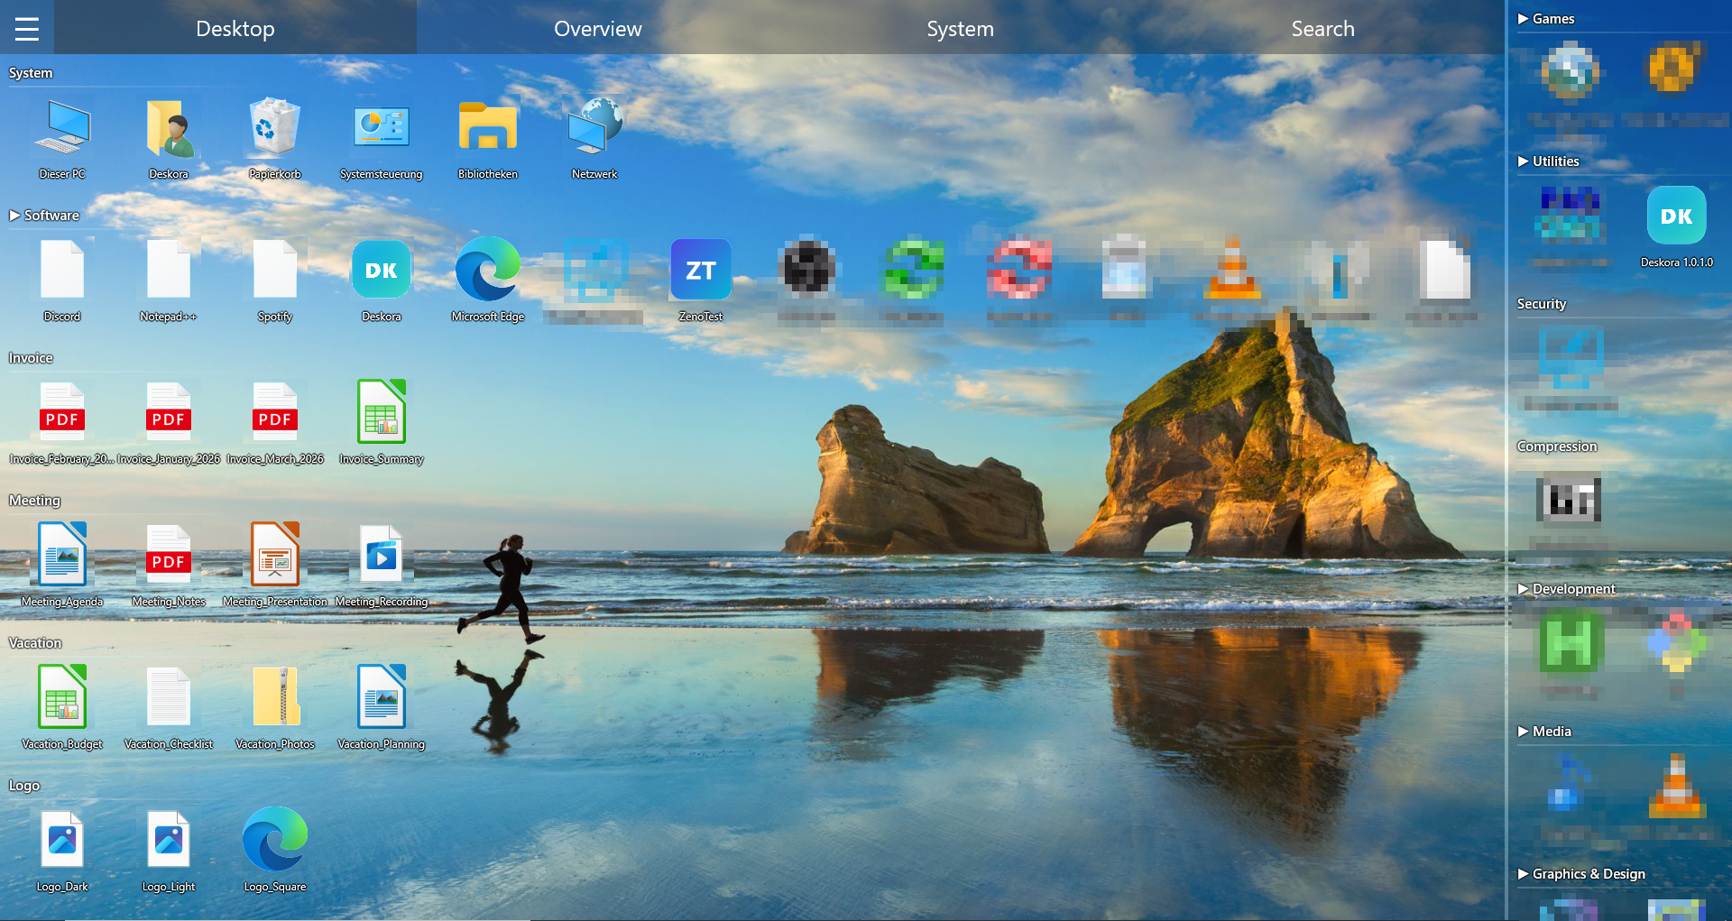1732x921 pixels.
Task: Open the hamburger navigation menu
Action: tap(26, 27)
